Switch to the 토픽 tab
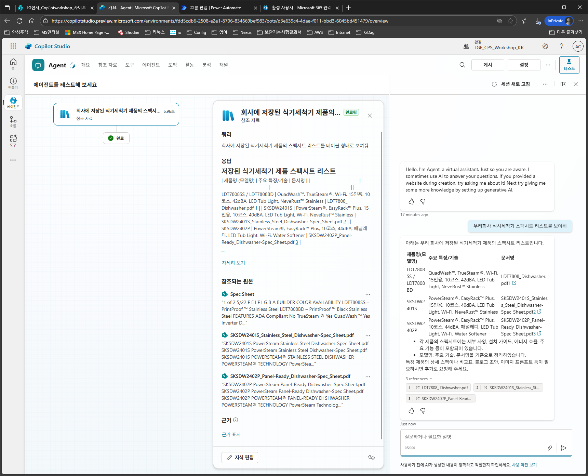This screenshot has width=588, height=476. [173, 65]
